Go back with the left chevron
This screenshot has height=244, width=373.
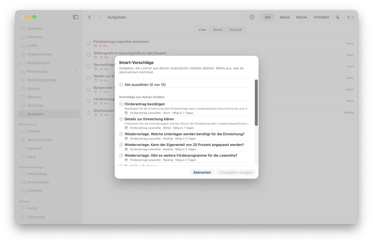(x=90, y=17)
